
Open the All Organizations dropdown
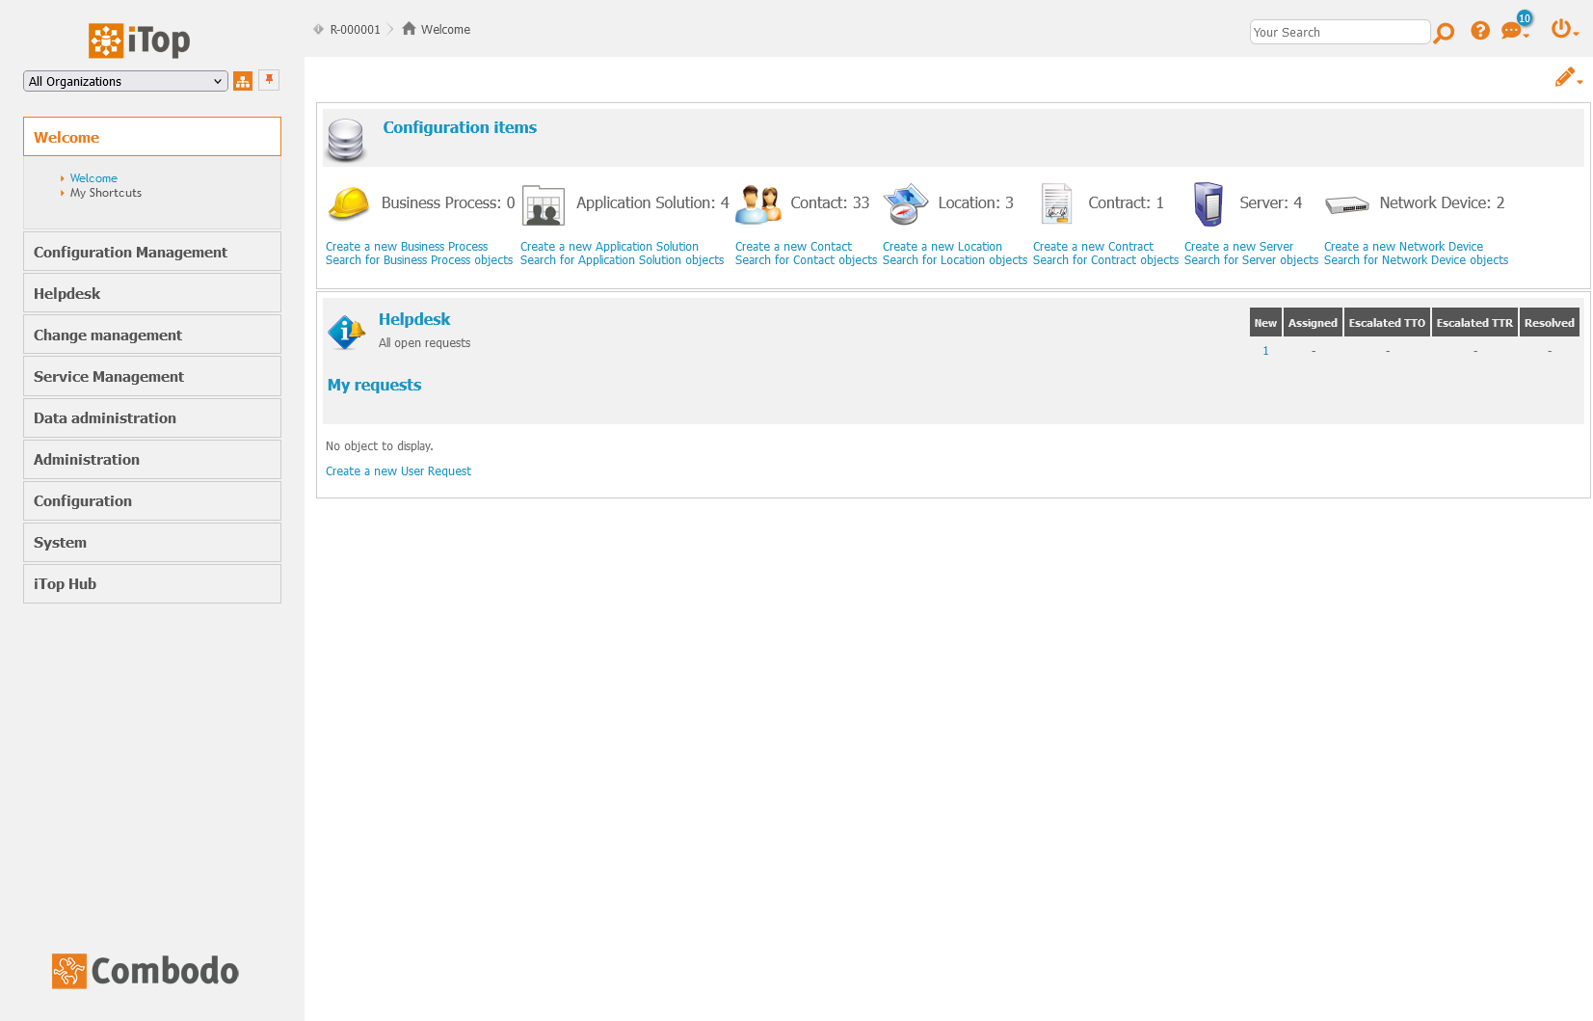124,81
